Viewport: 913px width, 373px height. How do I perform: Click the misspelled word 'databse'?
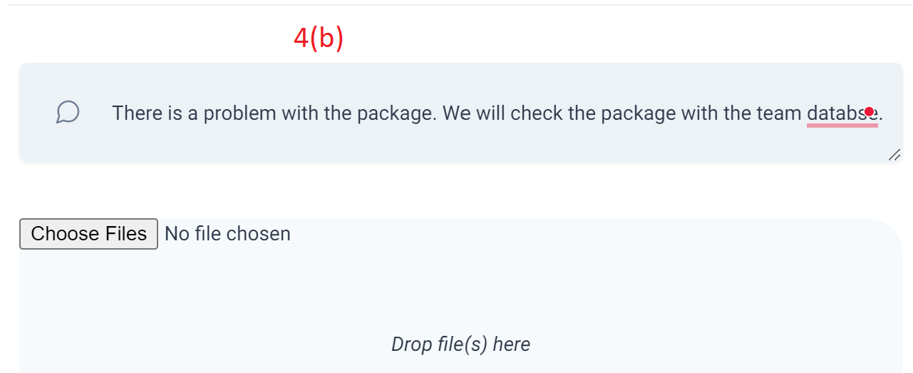click(842, 113)
